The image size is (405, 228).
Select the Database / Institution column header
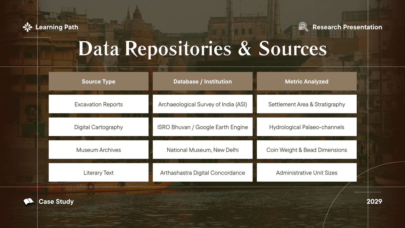coord(202,81)
